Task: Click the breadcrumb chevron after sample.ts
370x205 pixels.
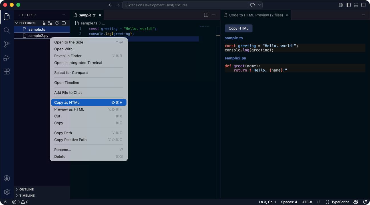Action: click(100, 23)
